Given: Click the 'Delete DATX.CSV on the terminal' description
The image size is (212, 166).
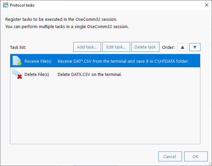Looking at the screenshot, I should [89, 74].
